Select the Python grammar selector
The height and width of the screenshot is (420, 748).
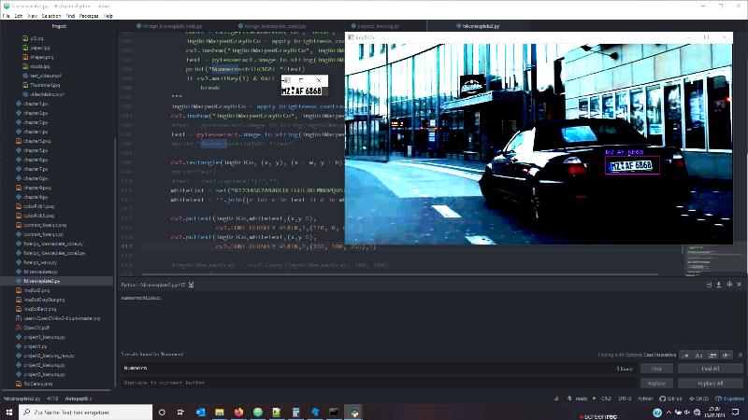pos(645,398)
